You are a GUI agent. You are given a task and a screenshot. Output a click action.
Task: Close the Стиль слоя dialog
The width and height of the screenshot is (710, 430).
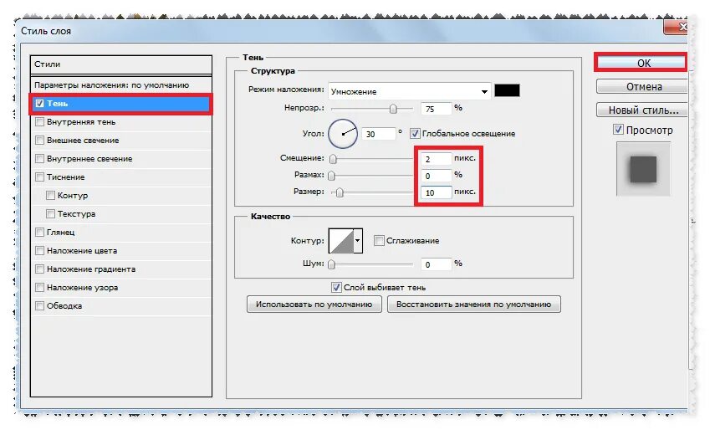(x=677, y=27)
